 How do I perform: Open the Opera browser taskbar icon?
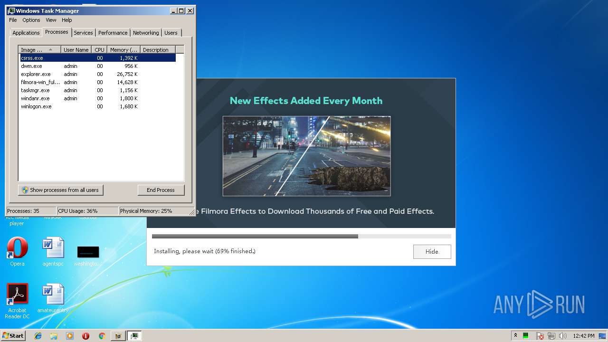[85, 336]
